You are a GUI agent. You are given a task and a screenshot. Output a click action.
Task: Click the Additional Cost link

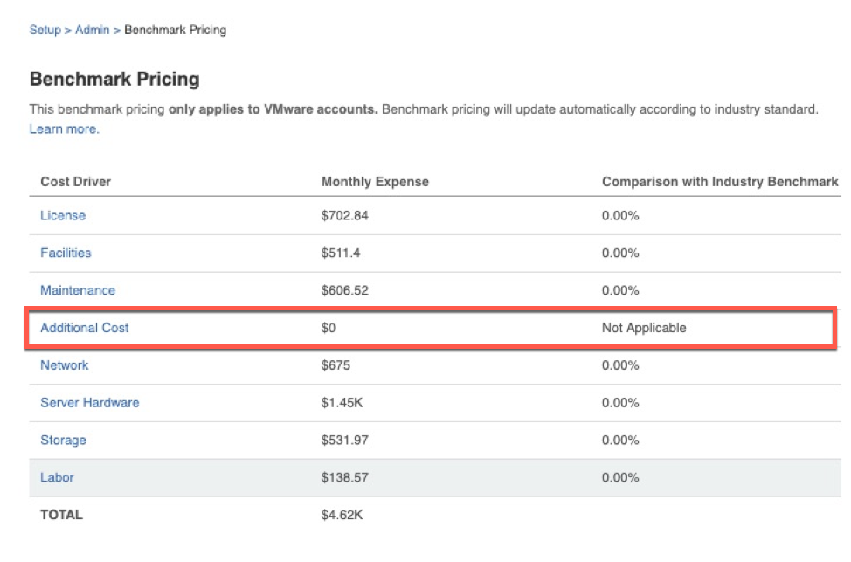click(84, 328)
